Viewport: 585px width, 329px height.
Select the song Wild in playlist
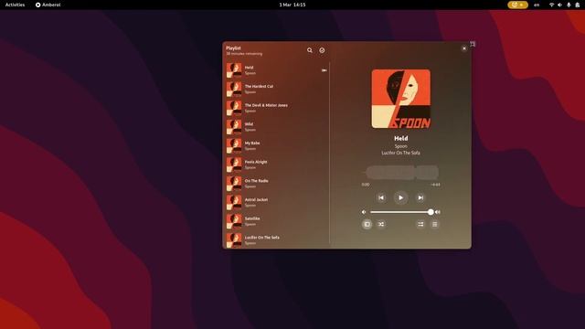click(x=276, y=127)
